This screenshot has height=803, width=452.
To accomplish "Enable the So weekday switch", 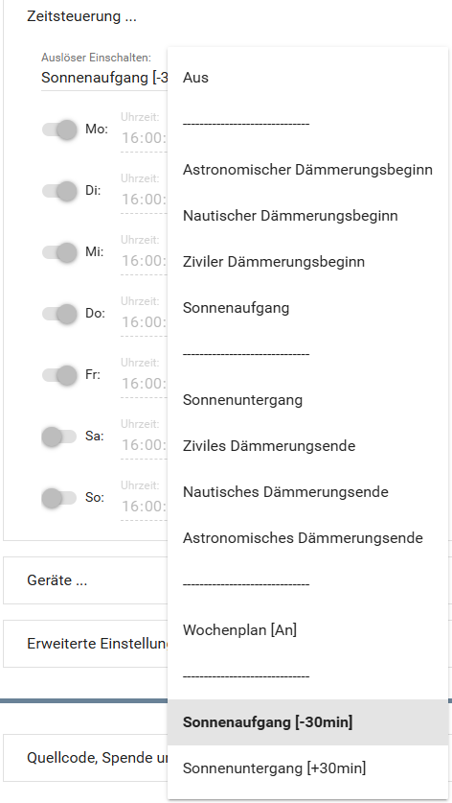I will pyautogui.click(x=59, y=498).
